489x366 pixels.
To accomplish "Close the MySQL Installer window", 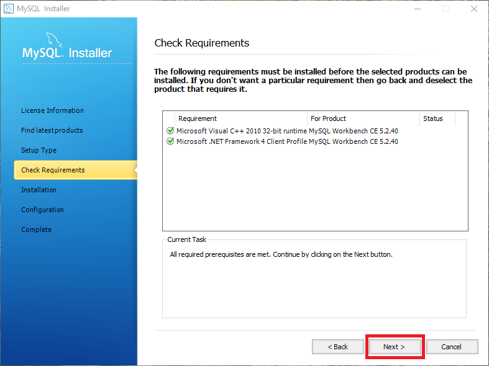I will 474,9.
